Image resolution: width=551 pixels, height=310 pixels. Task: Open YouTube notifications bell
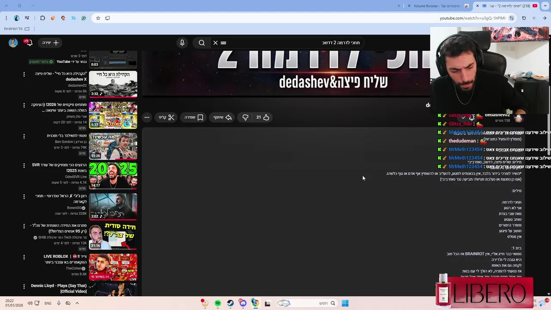(x=29, y=43)
